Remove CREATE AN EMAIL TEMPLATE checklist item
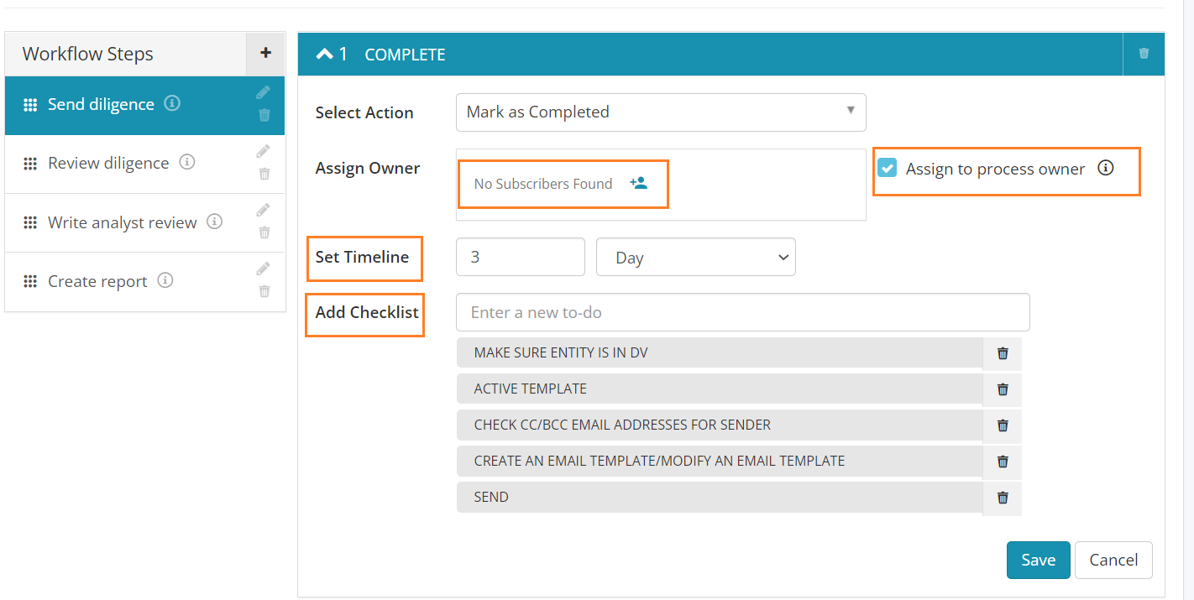The height and width of the screenshot is (600, 1194). 1003,462
